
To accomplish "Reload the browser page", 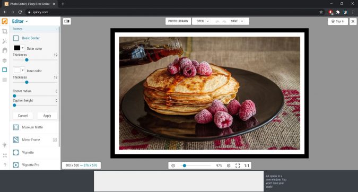I will click(x=20, y=12).
